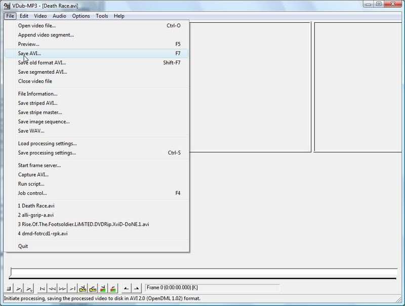The image size is (405, 306).
Task: Open the Audio menu
Action: pyautogui.click(x=59, y=16)
